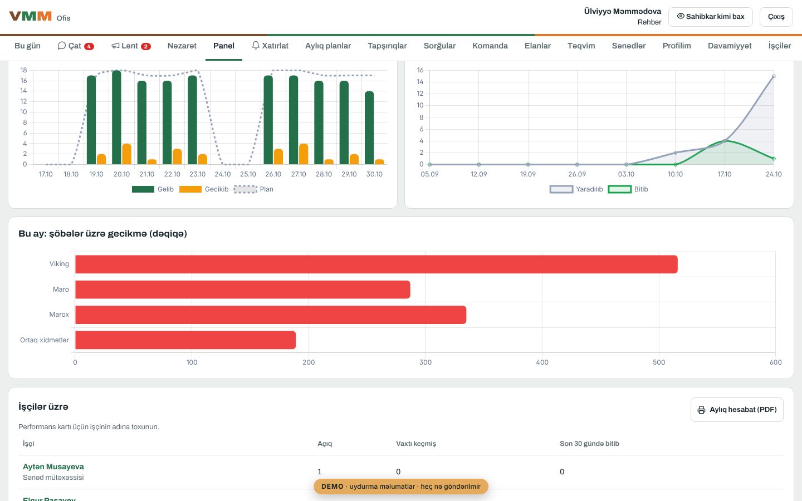Screen dimensions: 802x501
Task: Click the red 4 badge on Çat
Action: (89, 46)
